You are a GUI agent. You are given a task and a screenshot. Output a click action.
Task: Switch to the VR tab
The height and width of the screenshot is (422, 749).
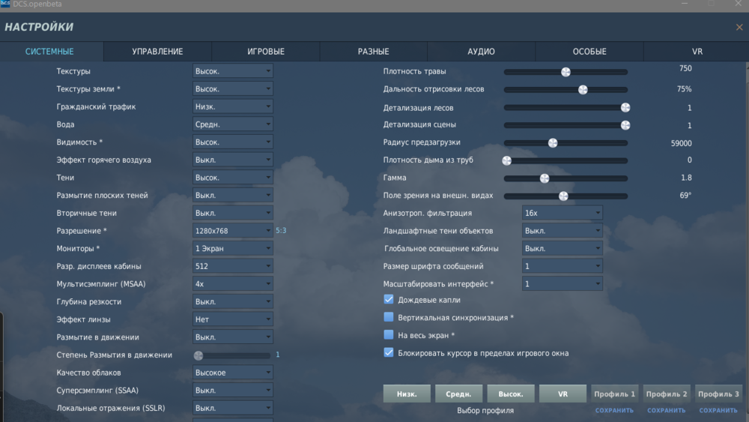tap(697, 52)
